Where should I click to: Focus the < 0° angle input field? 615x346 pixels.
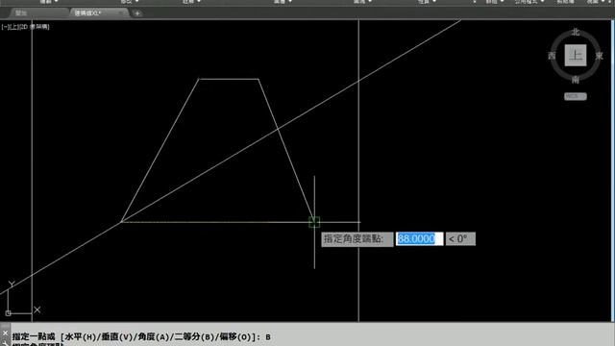(460, 239)
